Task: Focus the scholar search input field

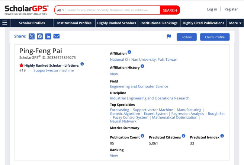Action: (x=113, y=10)
